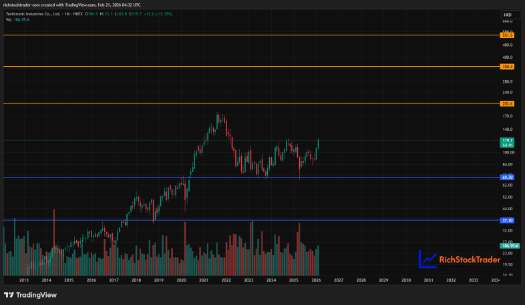Click the H123.3 high value in legend
This screenshot has height=305, width=525.
point(106,14)
